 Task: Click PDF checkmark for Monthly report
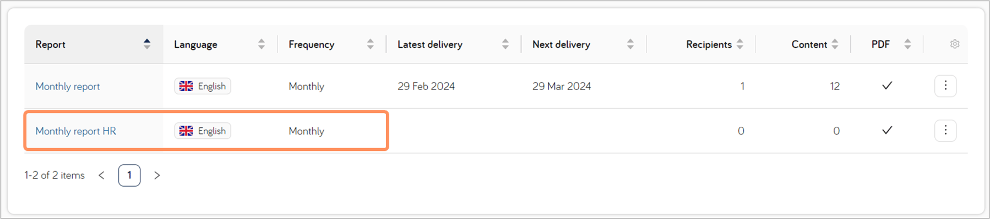pos(887,86)
